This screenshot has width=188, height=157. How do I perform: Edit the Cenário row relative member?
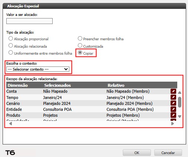click(x=173, y=103)
